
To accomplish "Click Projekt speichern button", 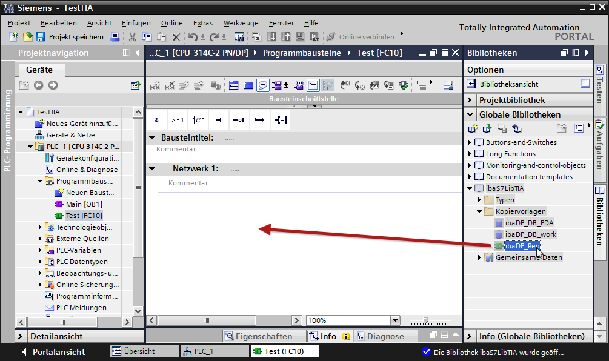I will [70, 37].
